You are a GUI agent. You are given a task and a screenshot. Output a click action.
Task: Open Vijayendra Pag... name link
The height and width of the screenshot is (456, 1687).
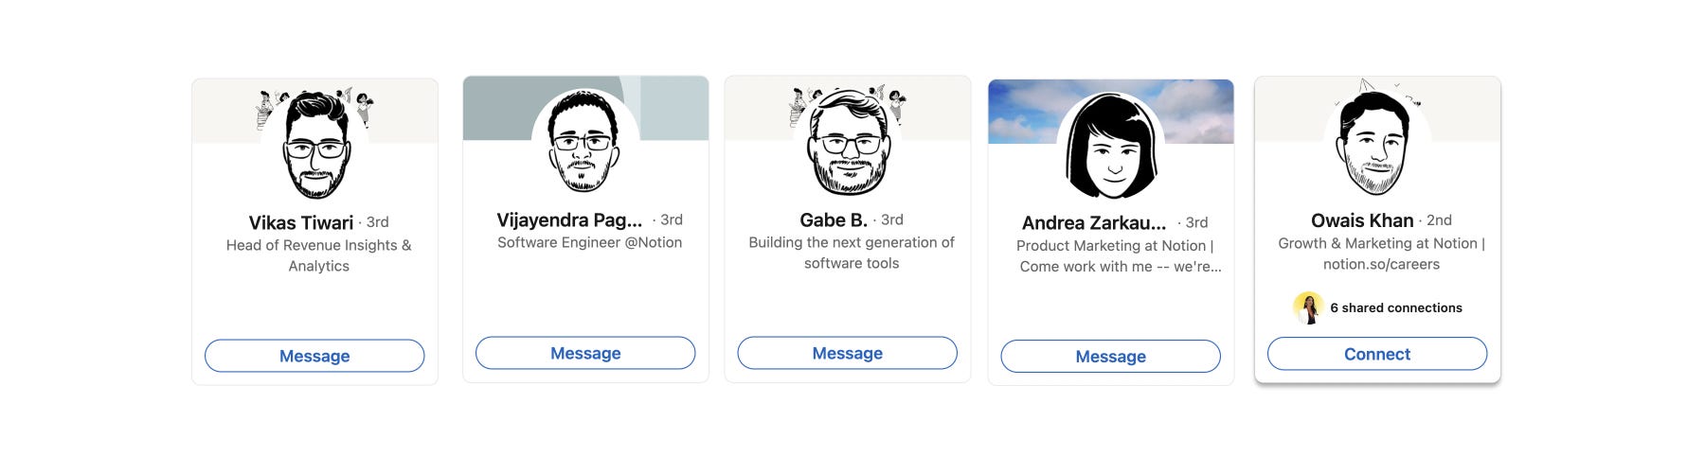click(x=569, y=220)
